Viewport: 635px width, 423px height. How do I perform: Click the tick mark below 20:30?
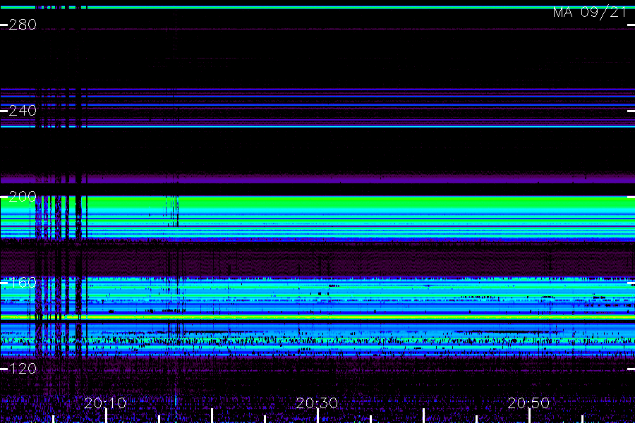pos(318,416)
